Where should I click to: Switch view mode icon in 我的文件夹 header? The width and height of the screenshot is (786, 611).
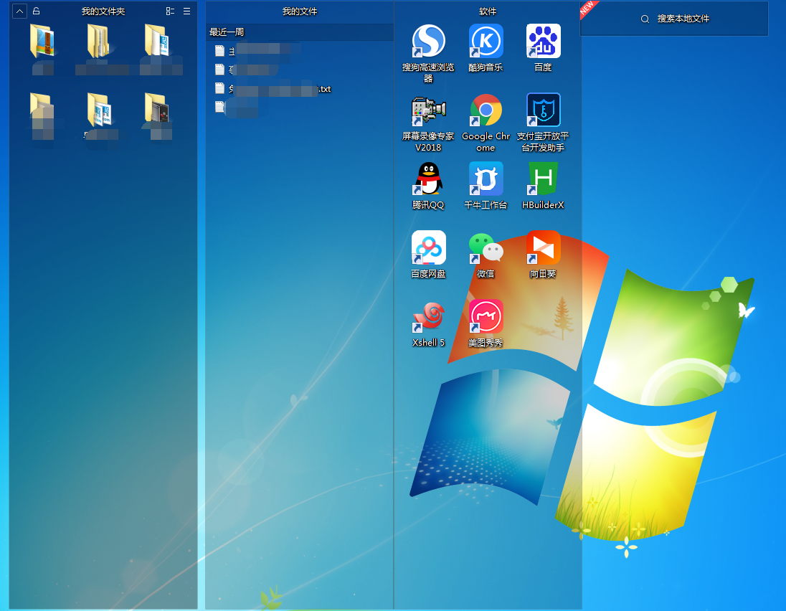(171, 11)
